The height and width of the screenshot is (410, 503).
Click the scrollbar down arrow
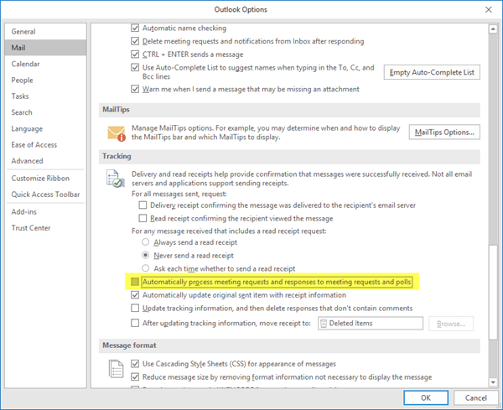click(x=492, y=377)
